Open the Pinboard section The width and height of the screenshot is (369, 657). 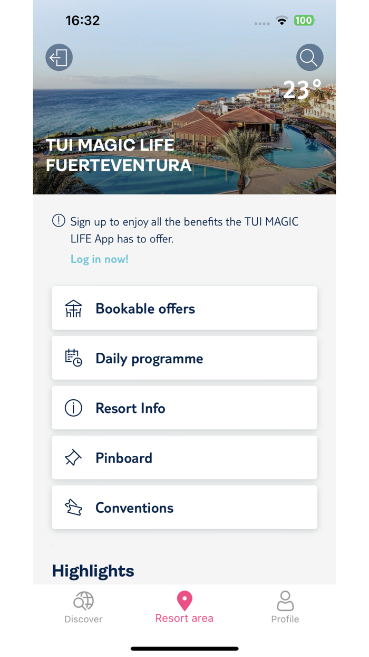(x=184, y=457)
